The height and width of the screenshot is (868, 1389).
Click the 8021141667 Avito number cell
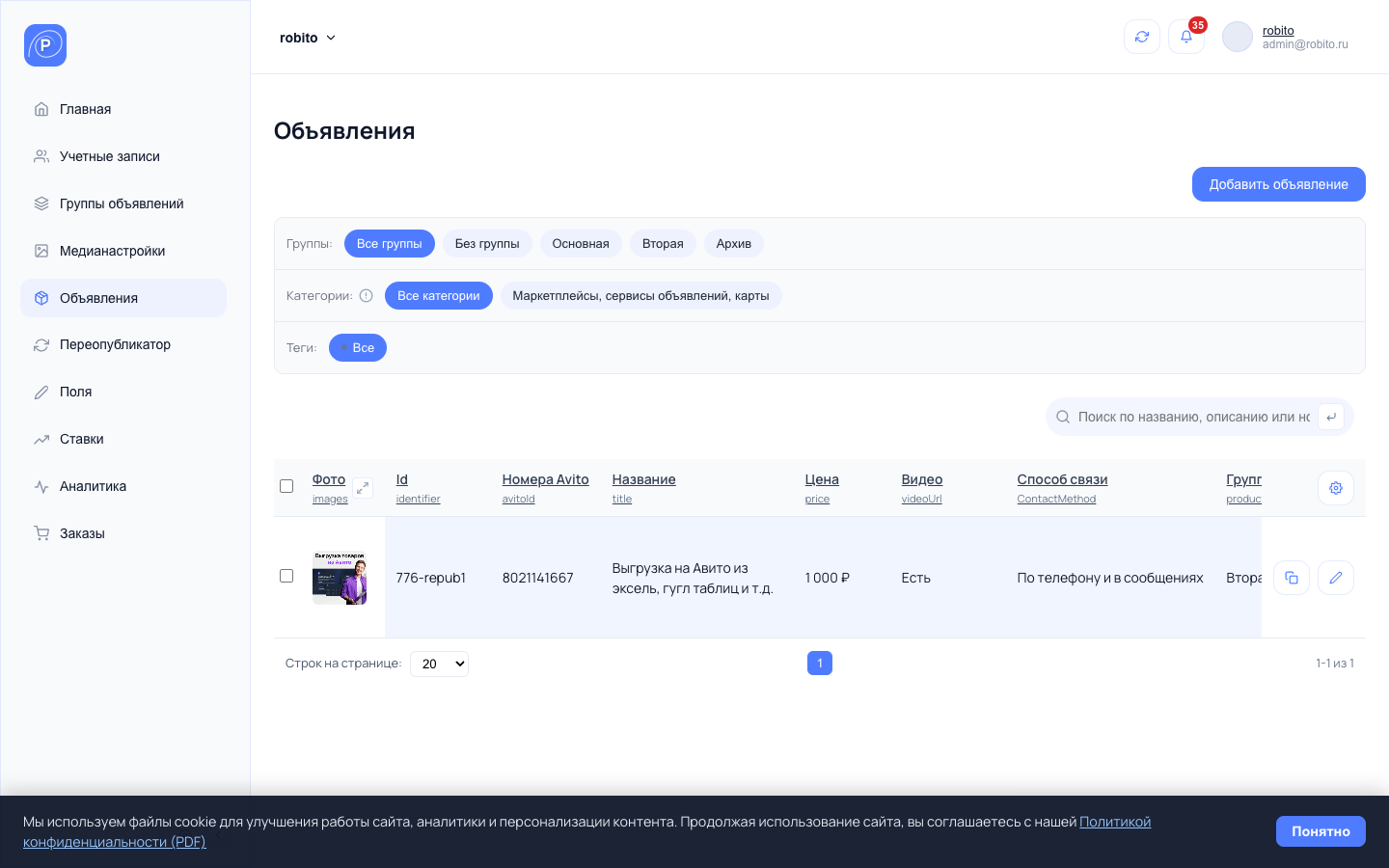[x=538, y=578]
